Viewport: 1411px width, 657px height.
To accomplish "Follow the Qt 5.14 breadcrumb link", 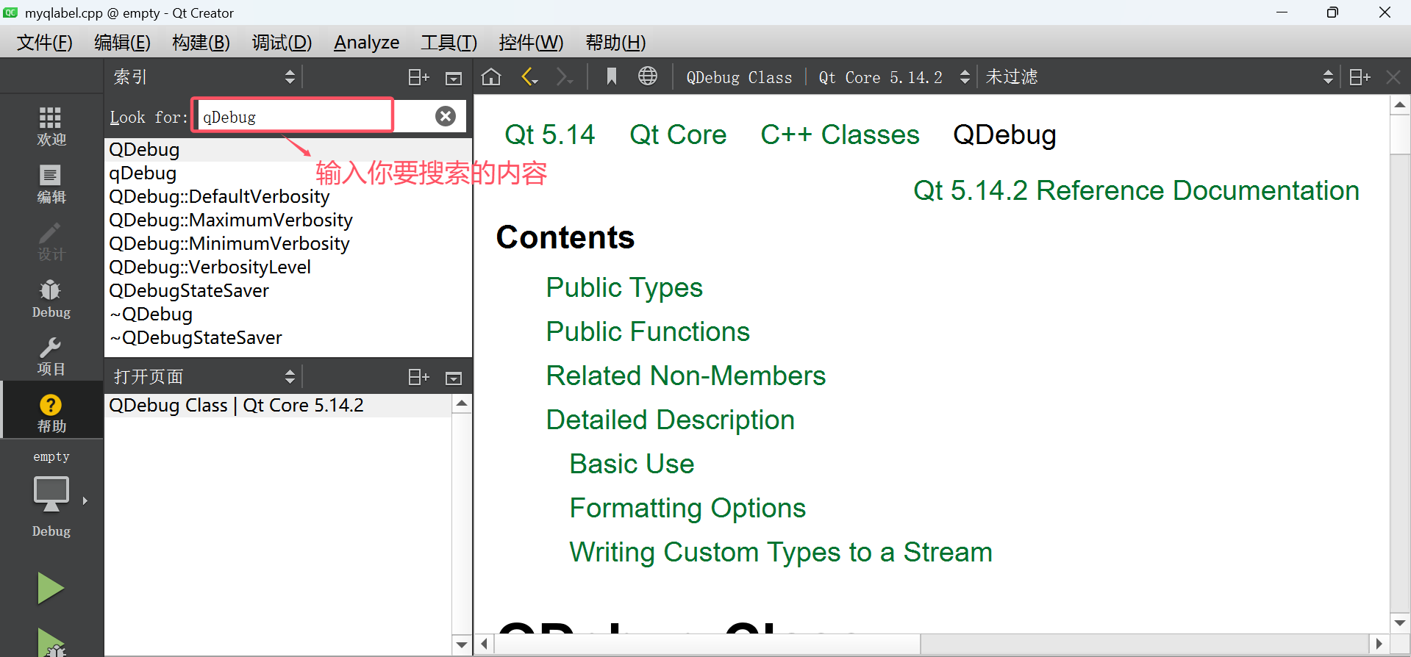I will point(549,134).
